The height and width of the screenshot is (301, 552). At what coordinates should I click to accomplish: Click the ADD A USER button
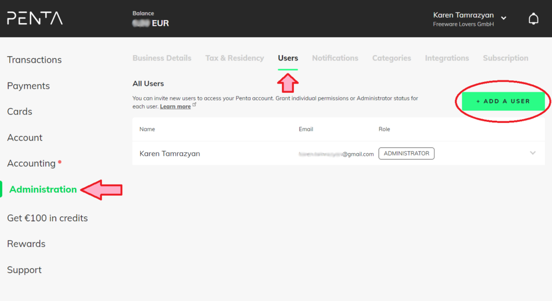coord(503,101)
